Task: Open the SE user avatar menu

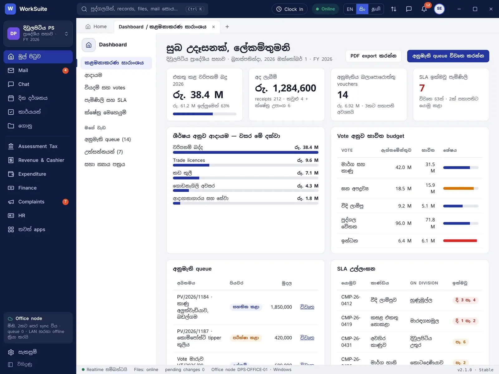Action: 439,9
